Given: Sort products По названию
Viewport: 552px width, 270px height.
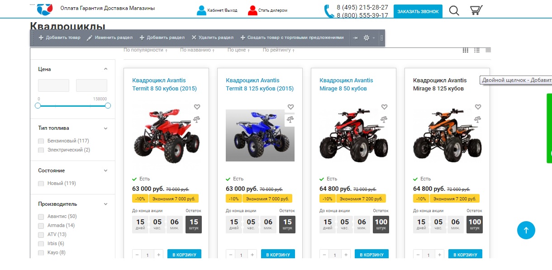Looking at the screenshot, I should pos(197,50).
